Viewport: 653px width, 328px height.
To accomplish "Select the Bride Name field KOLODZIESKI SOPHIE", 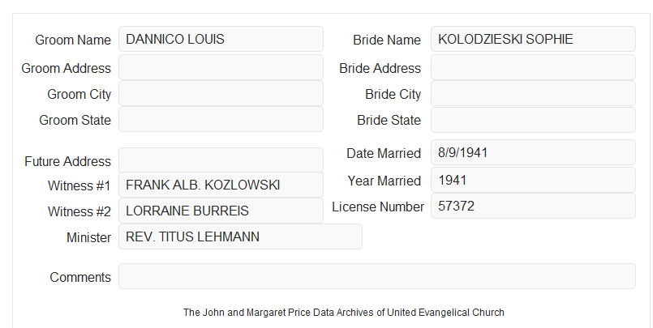I will pos(533,39).
